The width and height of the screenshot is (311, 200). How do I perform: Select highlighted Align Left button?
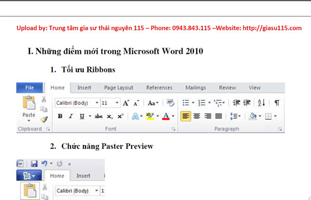[x=186, y=116]
